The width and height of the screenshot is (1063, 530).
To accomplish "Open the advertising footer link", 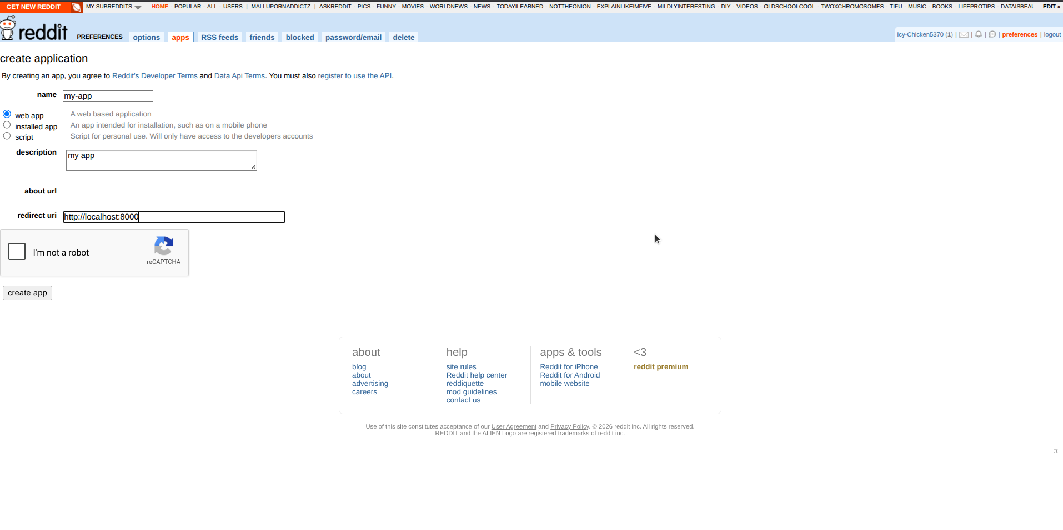I will [370, 384].
